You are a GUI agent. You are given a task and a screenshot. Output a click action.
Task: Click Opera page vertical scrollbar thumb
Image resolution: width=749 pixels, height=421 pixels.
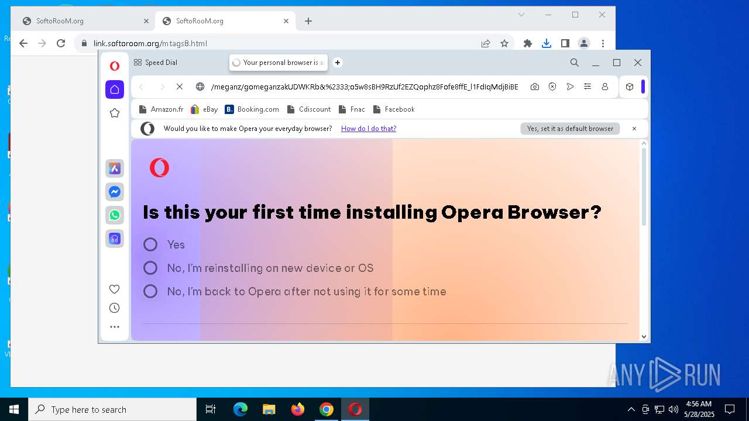point(644,186)
